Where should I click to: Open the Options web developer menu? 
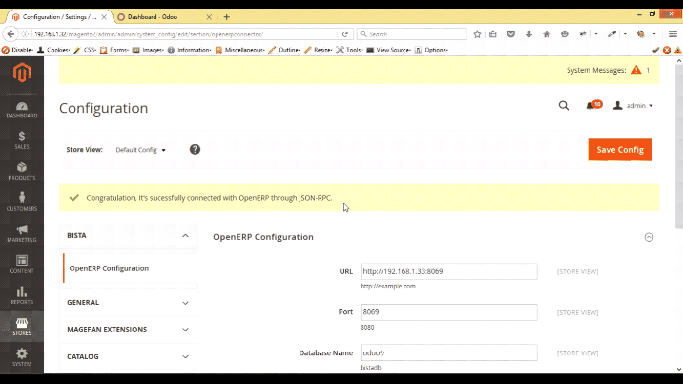click(x=431, y=50)
